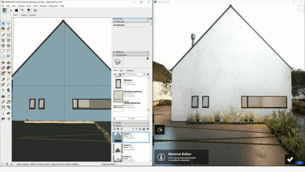Activate the Move tool
The image size is (305, 172).
pos(3,62)
